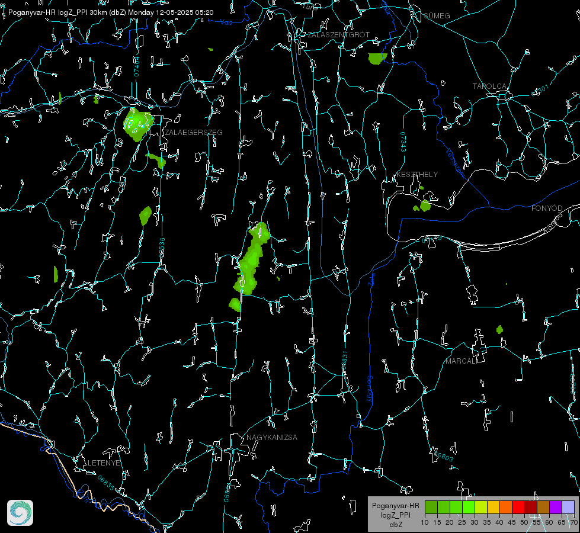
Task: Click road number label 07536
Action: [x=162, y=248]
